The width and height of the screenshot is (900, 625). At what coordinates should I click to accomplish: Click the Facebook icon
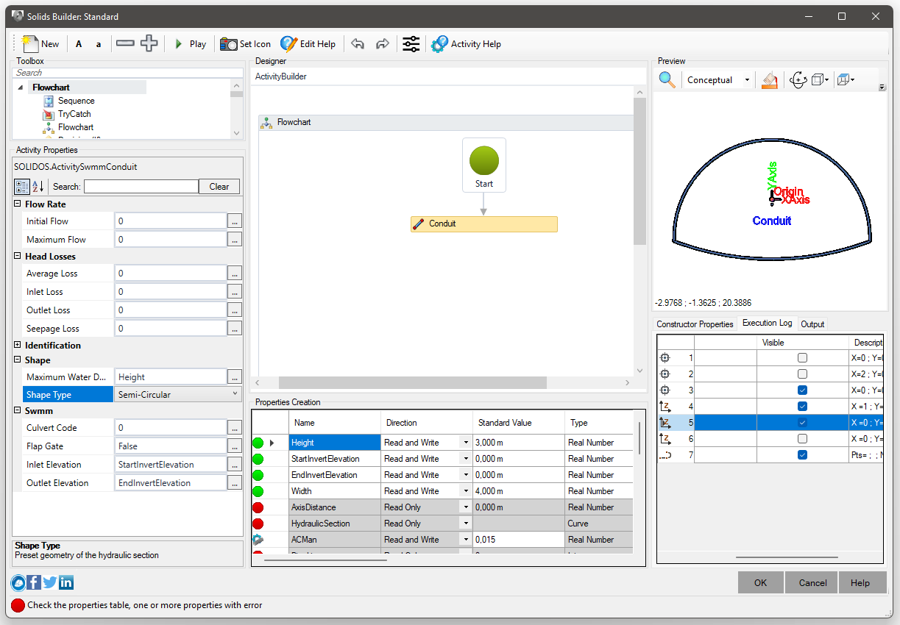coord(34,583)
